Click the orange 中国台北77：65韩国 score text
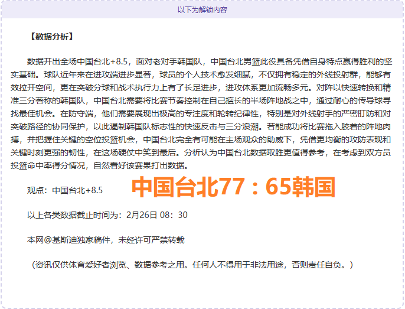This screenshot has width=405, height=309. pyautogui.click(x=233, y=188)
